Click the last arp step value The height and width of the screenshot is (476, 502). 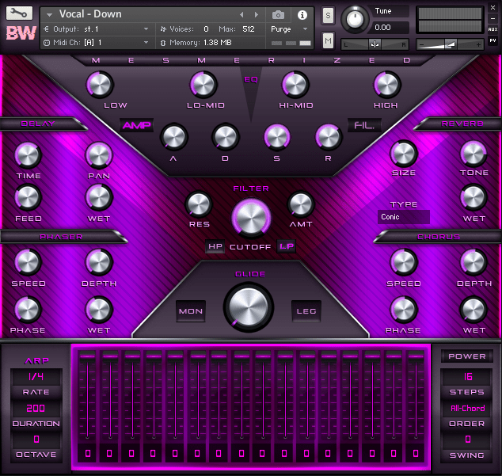click(x=416, y=453)
